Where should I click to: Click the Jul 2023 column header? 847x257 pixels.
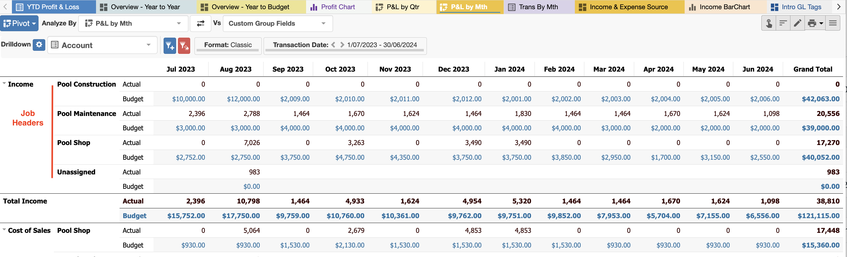[x=180, y=69]
